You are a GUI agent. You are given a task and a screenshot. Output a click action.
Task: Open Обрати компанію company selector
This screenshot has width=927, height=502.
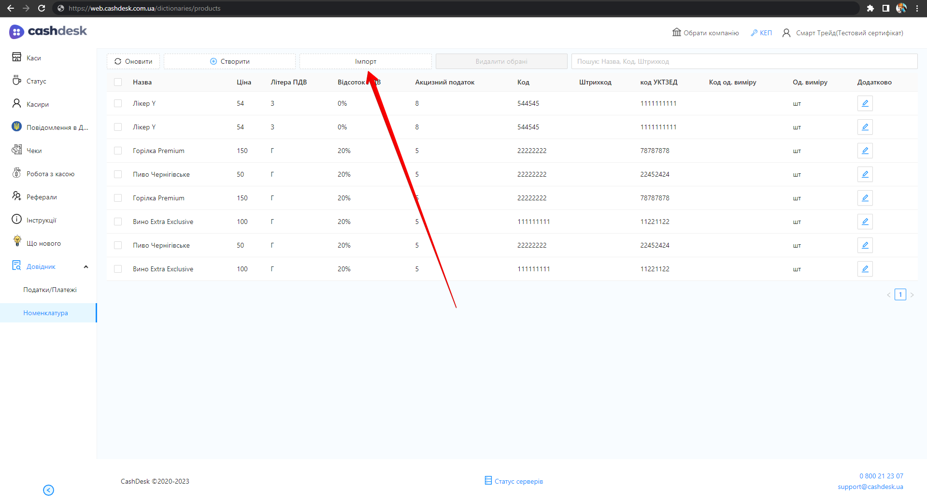(706, 33)
